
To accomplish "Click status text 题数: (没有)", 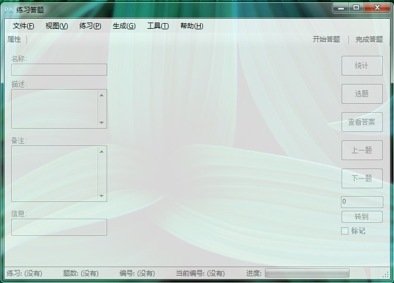I will pos(81,273).
